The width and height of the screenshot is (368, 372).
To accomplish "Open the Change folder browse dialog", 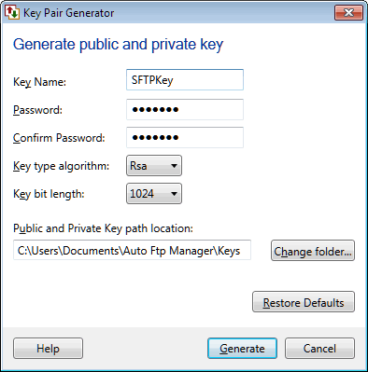I will pyautogui.click(x=313, y=251).
